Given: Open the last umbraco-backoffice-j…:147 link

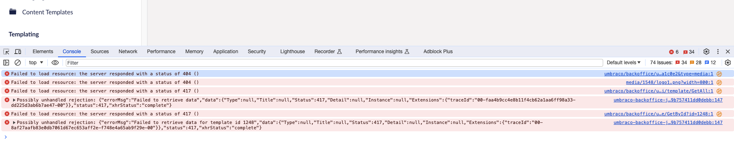Looking at the screenshot, I should point(668,122).
